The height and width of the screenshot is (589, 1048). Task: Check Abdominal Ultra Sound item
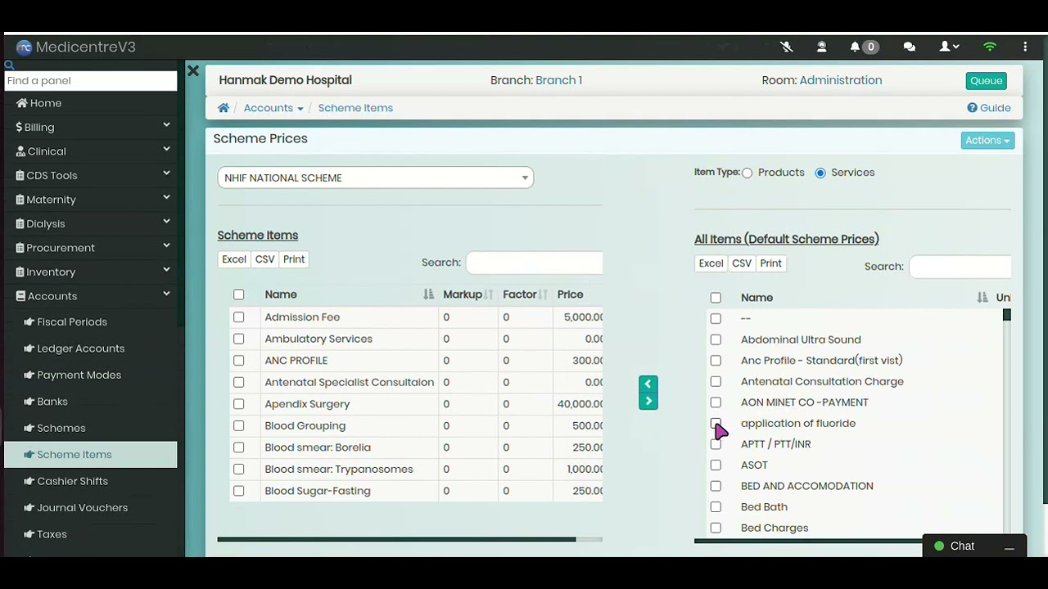[716, 339]
